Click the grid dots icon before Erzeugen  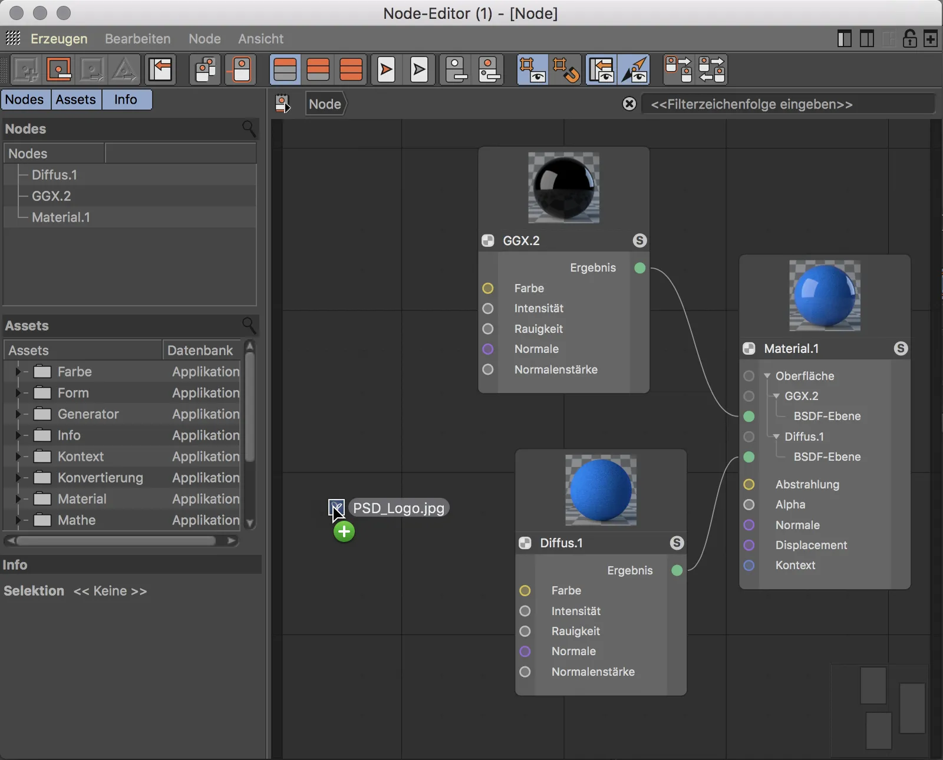(x=13, y=38)
